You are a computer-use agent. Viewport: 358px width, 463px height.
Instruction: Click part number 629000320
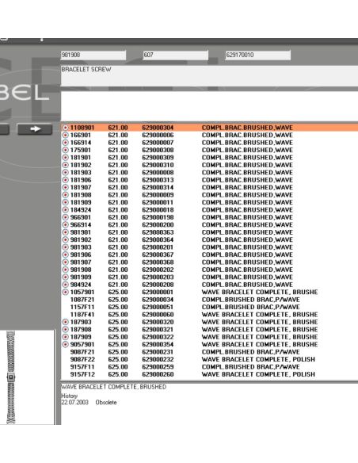(158, 322)
